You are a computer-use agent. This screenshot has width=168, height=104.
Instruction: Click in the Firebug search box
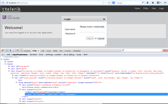pos(142,50)
